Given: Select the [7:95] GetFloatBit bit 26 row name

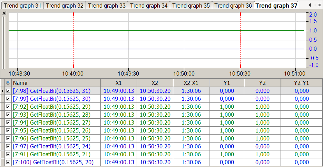Looking at the screenshot, I should (51, 130).
